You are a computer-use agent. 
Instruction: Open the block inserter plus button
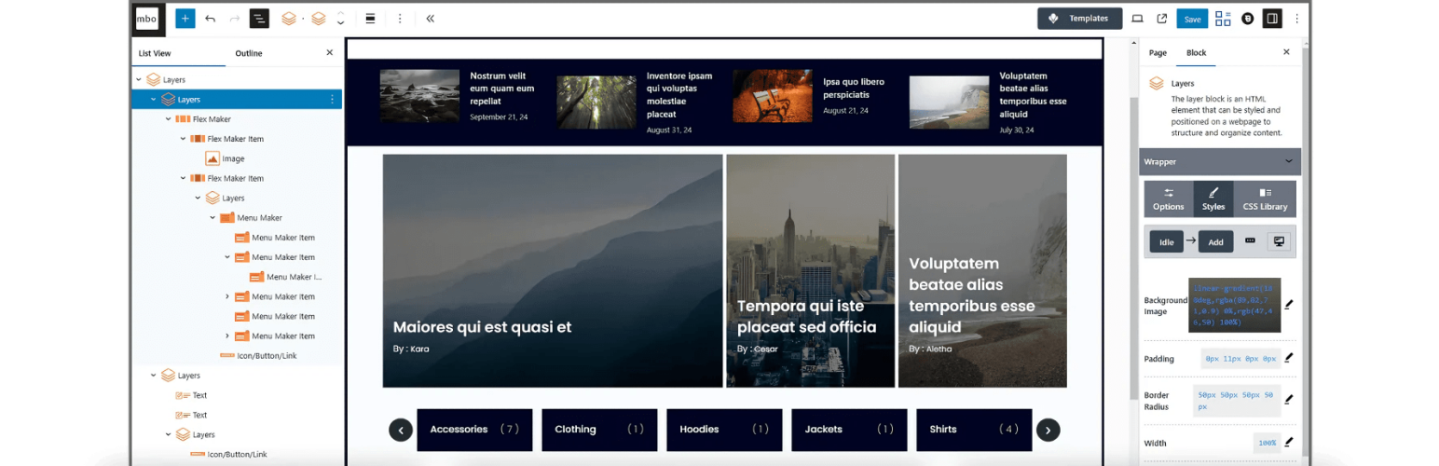pos(185,18)
